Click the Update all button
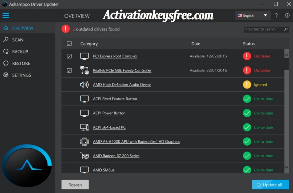293x193 pixels. [270, 184]
